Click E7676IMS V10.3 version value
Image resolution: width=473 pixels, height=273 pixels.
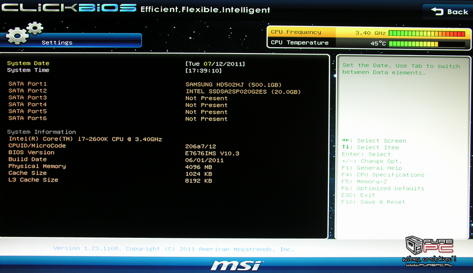[x=212, y=153]
